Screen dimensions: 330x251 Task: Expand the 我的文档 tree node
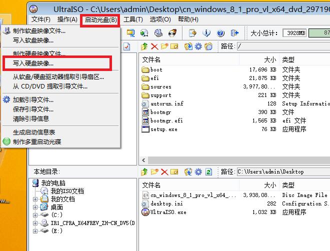tap(35, 199)
